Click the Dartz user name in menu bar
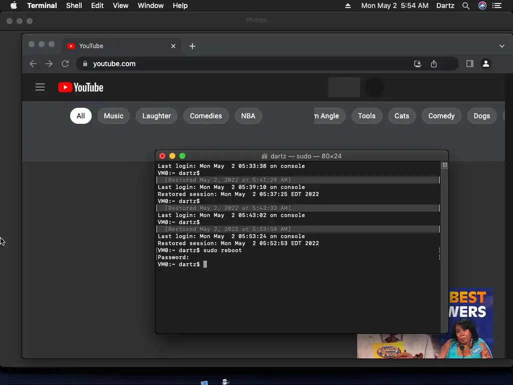The height and width of the screenshot is (385, 513). point(445,6)
